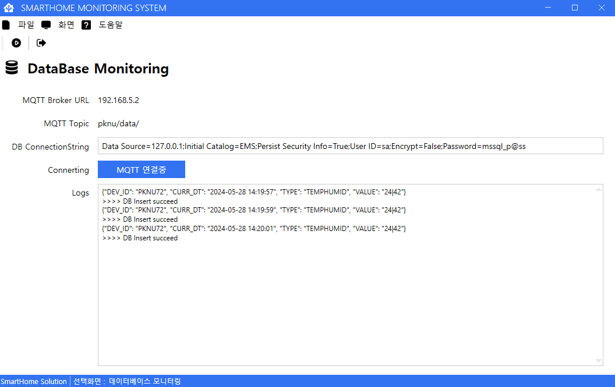Maximize the SmartHome Monitoring window

pos(575,8)
